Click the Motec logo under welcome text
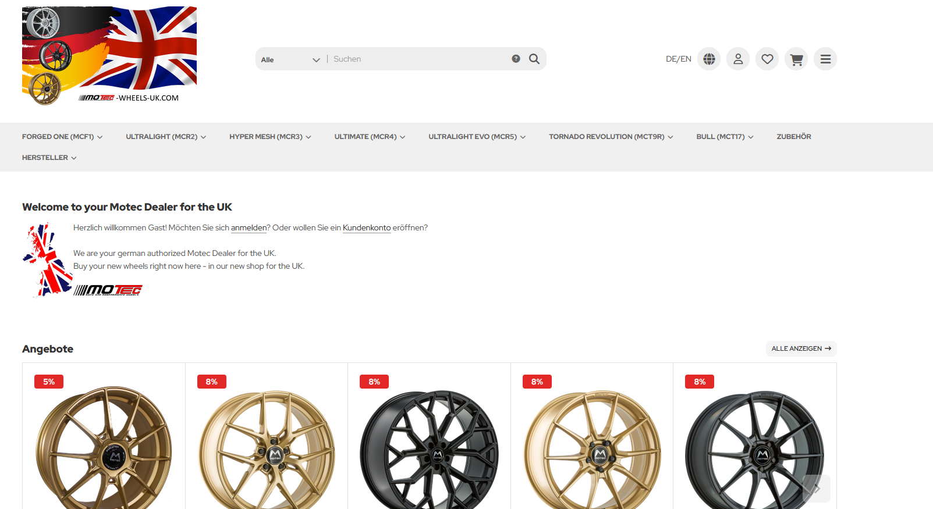This screenshot has height=509, width=933. point(108,290)
